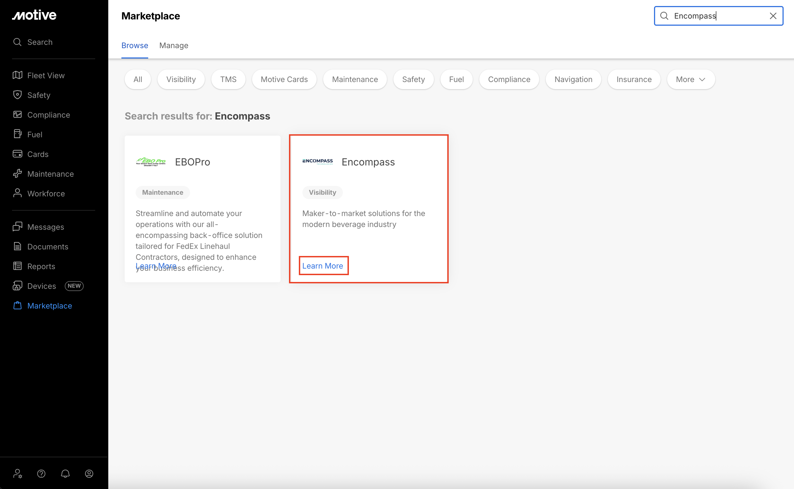
Task: Open the help question mark icon
Action: (x=41, y=473)
